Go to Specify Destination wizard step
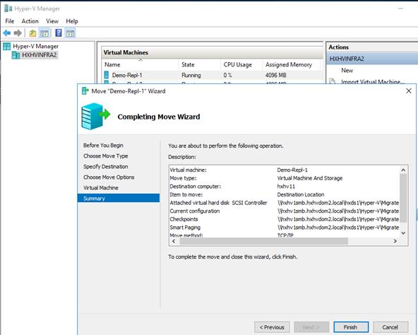Screen dimensions: 418x335 [106, 167]
